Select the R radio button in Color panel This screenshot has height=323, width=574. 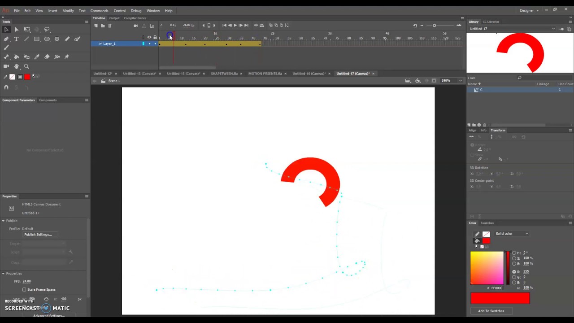pyautogui.click(x=514, y=271)
